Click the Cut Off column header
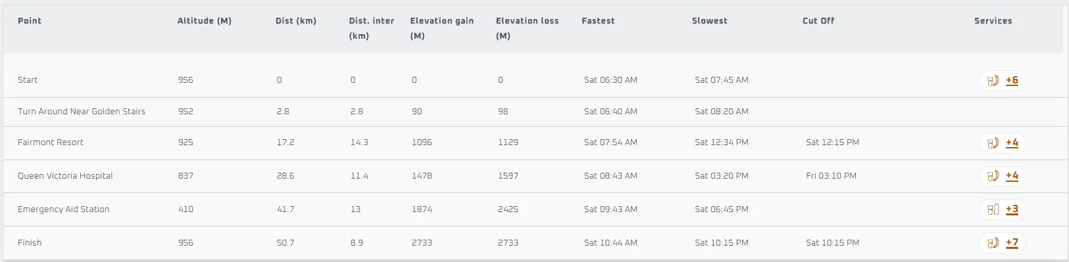The height and width of the screenshot is (262, 1069). coord(818,21)
